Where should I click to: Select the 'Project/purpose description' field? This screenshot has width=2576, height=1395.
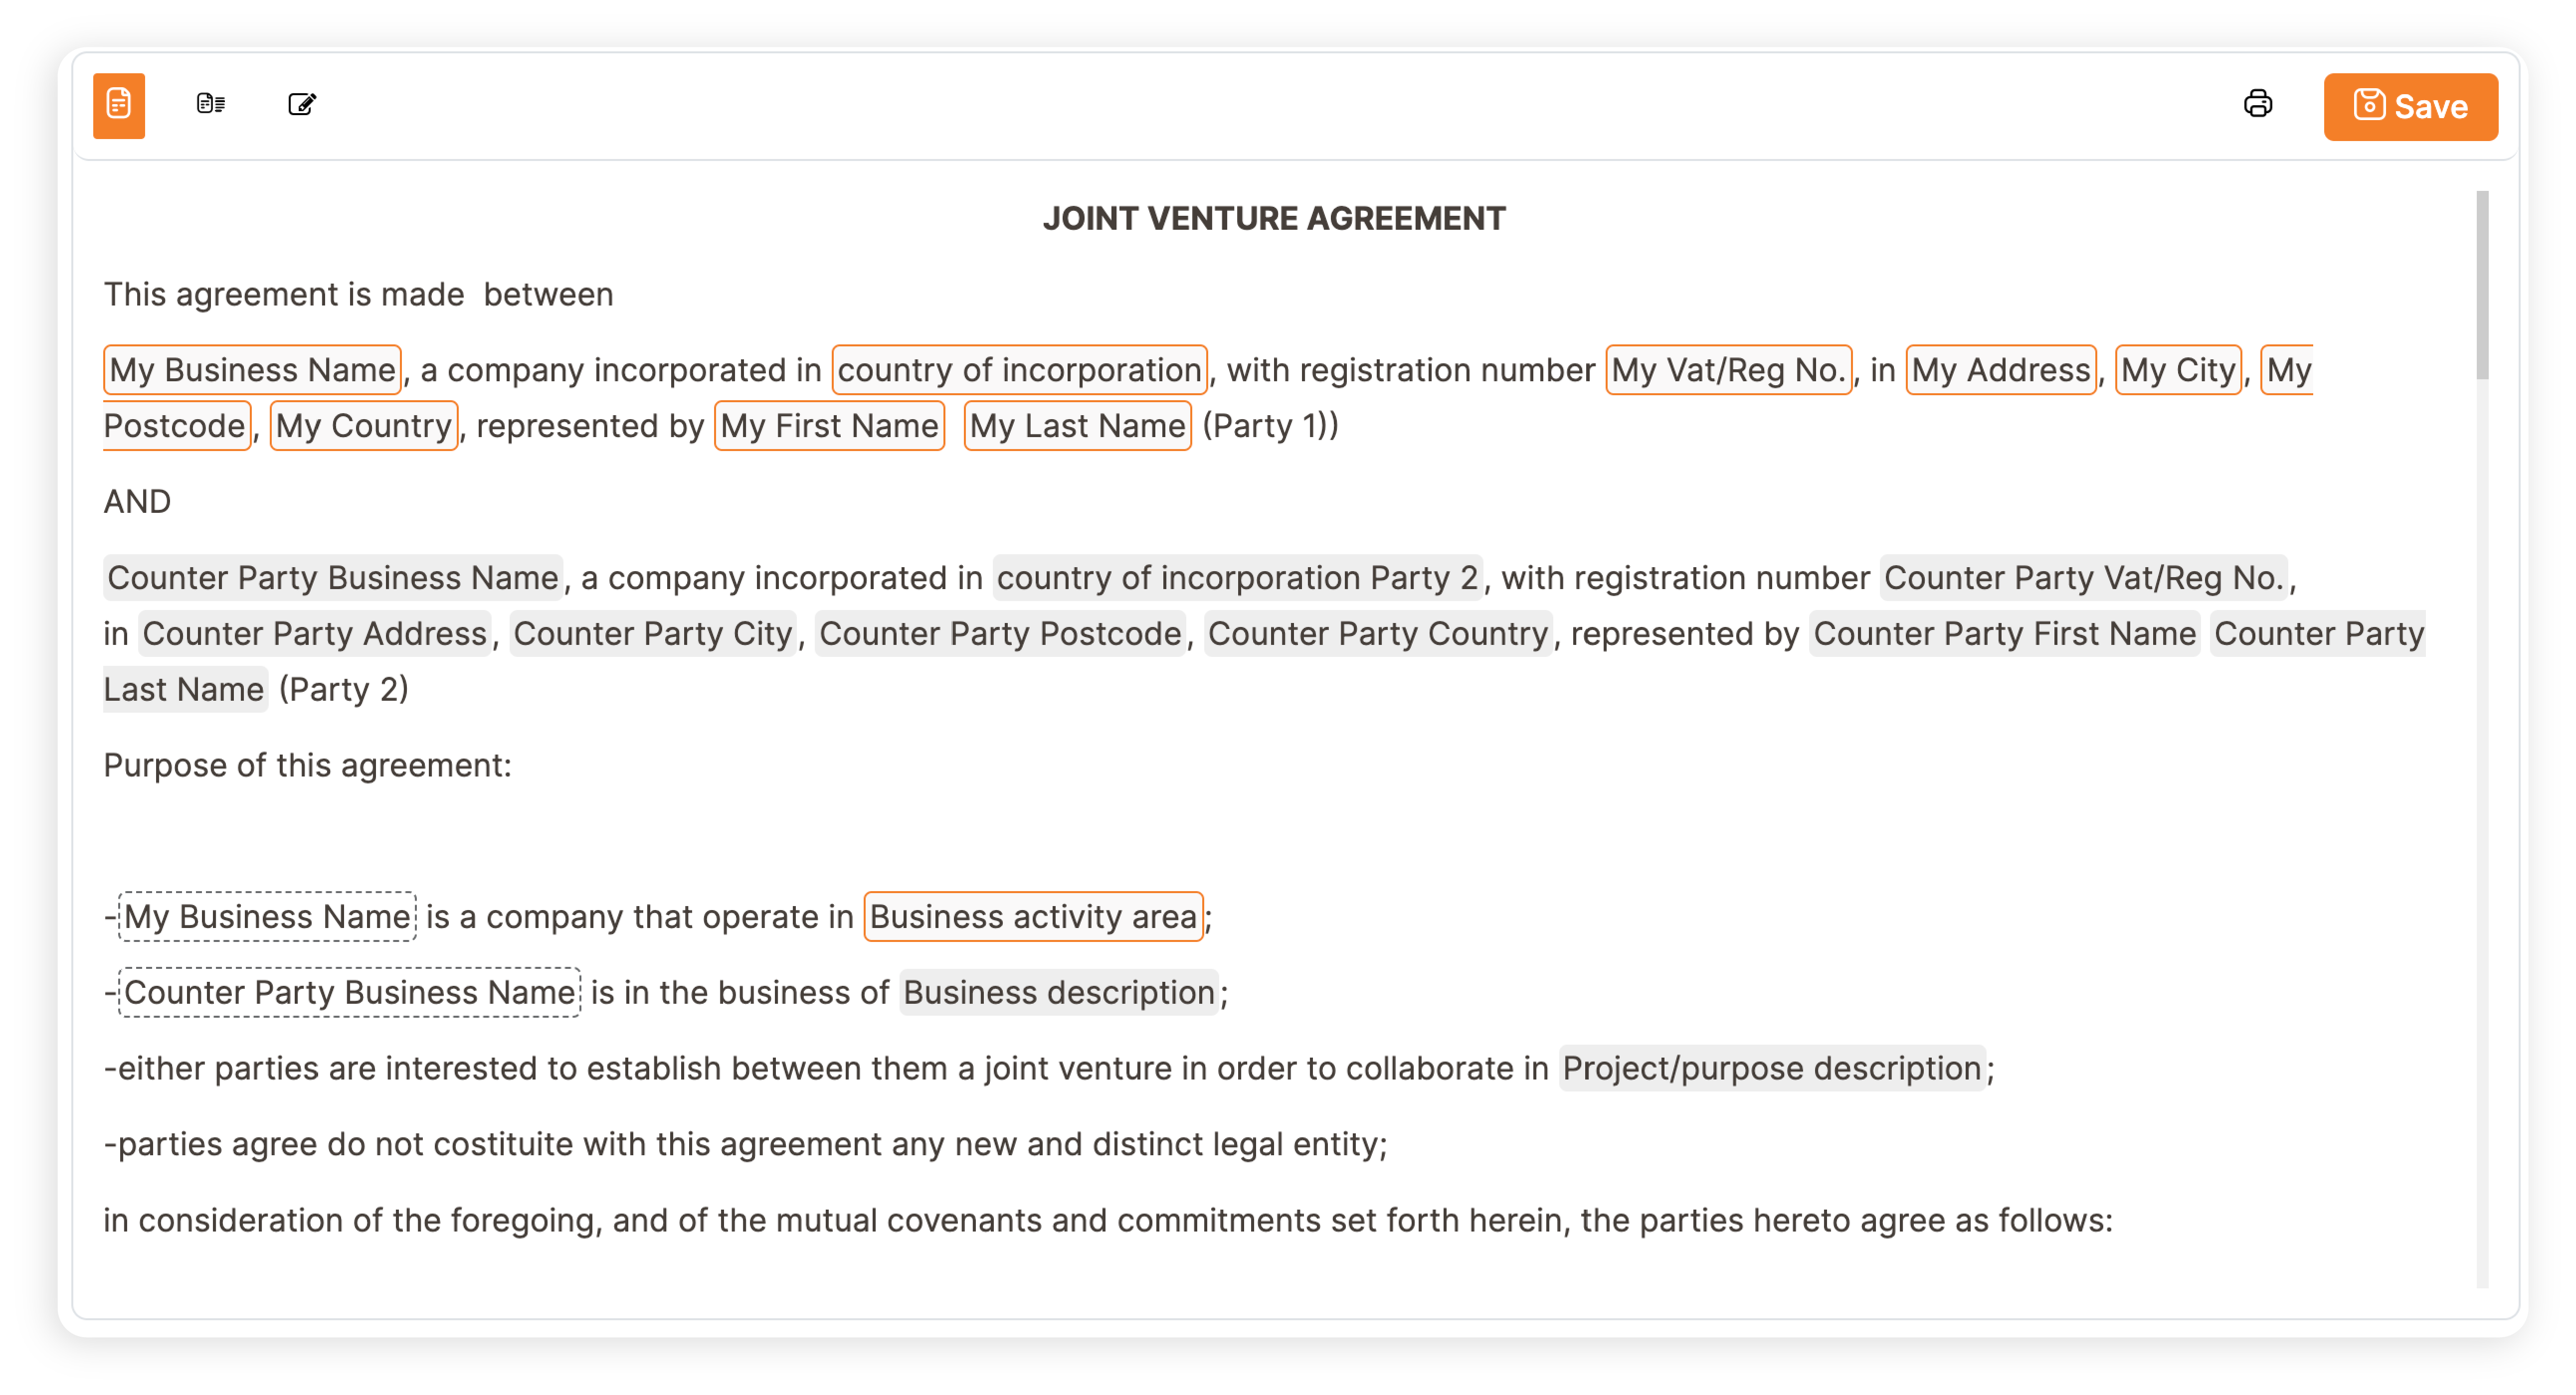[1772, 1068]
